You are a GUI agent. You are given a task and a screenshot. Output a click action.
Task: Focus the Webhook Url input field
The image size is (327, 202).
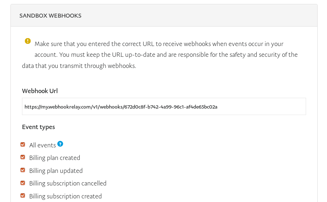coord(164,106)
